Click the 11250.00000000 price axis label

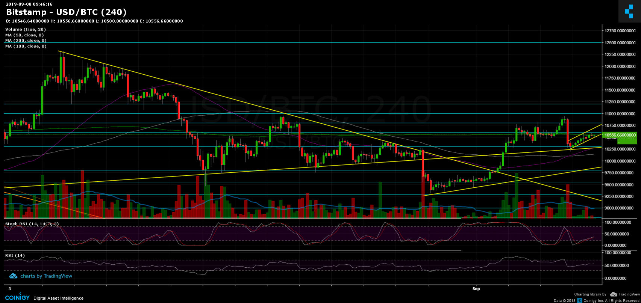click(x=621, y=102)
